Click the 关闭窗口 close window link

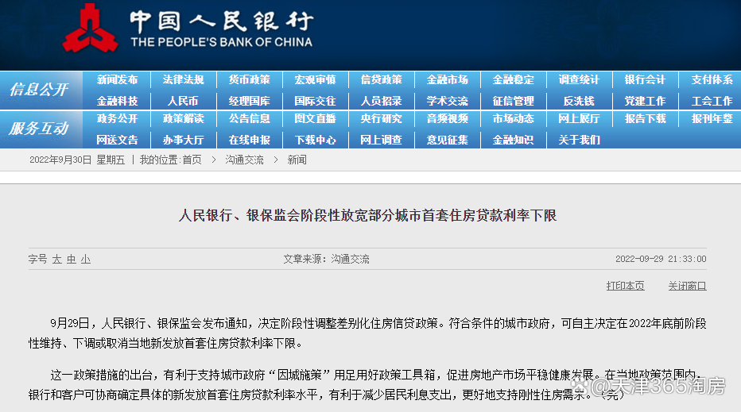point(687,286)
